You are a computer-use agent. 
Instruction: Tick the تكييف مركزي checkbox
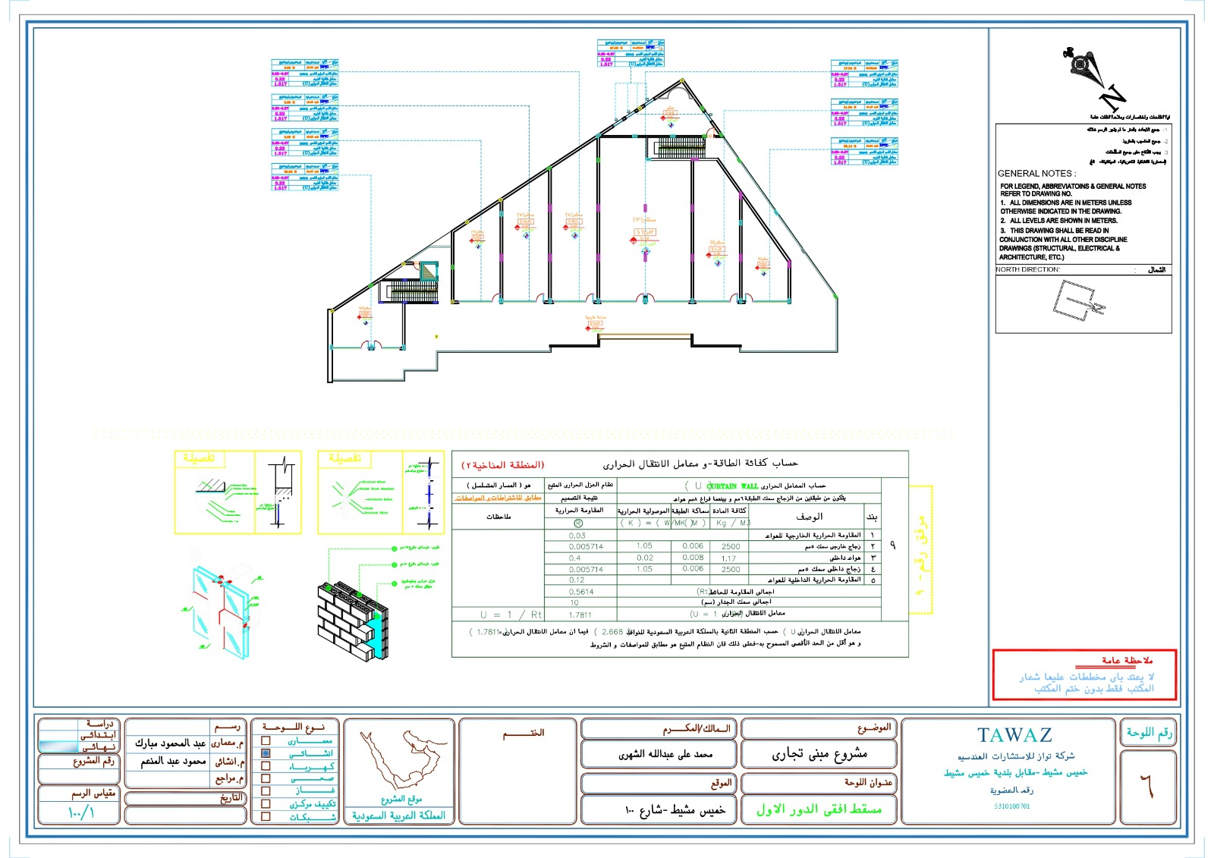click(x=266, y=804)
